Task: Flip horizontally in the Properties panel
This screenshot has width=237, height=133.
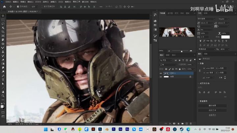Action: (221, 78)
